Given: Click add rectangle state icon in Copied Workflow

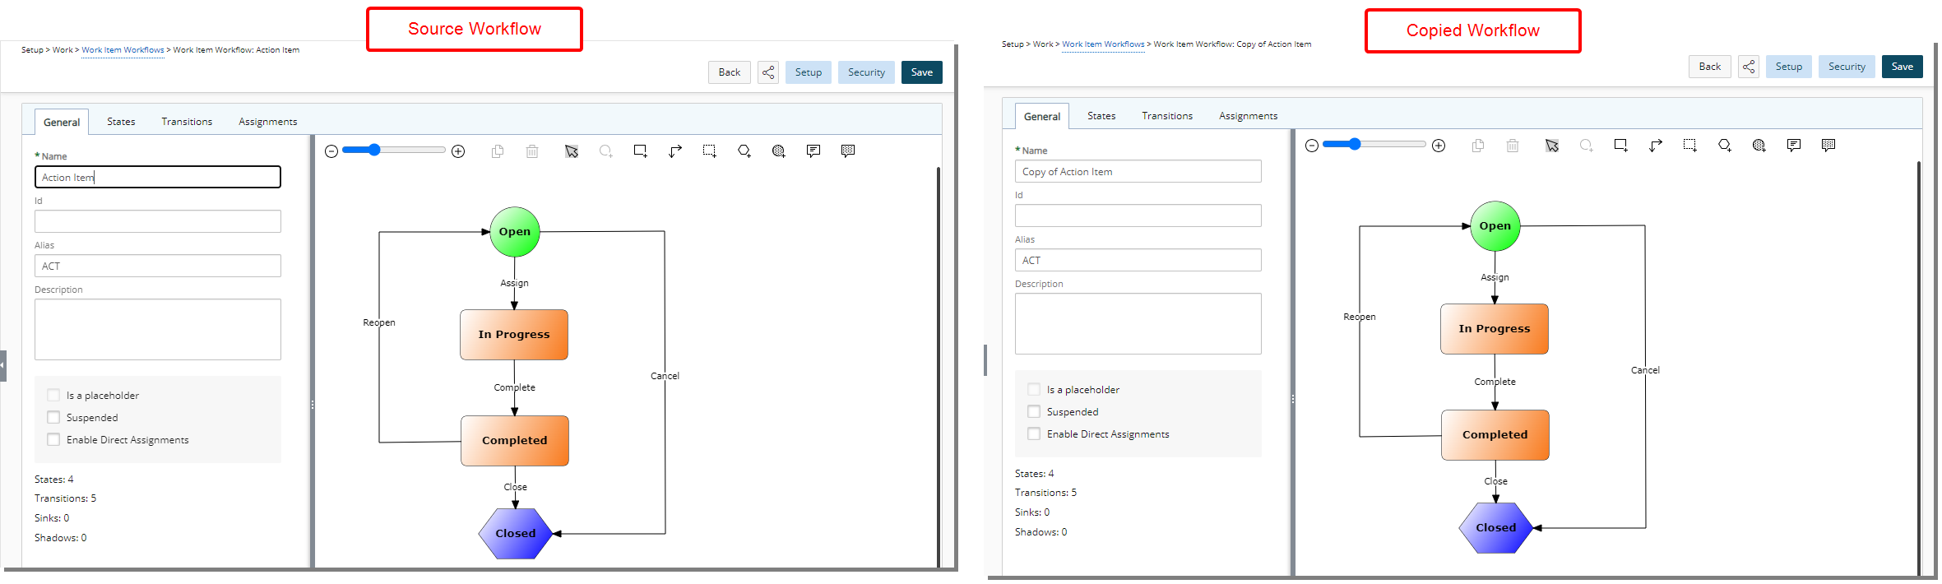Looking at the screenshot, I should coord(1621,146).
